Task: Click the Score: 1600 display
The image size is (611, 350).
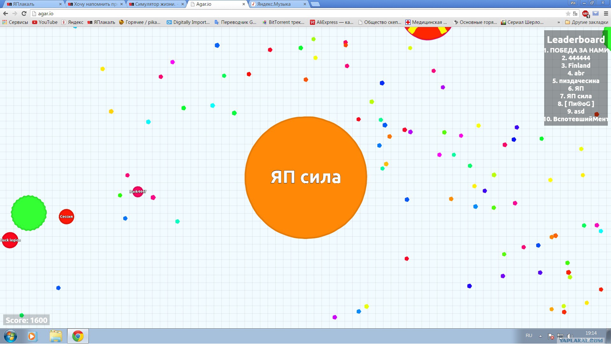Action: point(26,320)
